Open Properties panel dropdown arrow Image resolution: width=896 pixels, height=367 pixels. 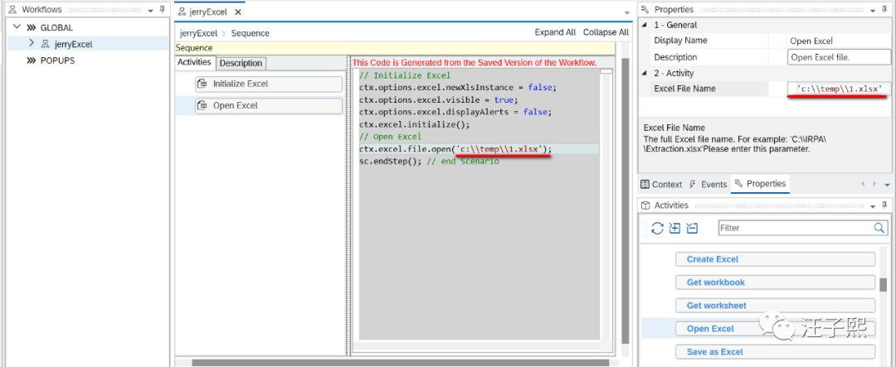(874, 10)
